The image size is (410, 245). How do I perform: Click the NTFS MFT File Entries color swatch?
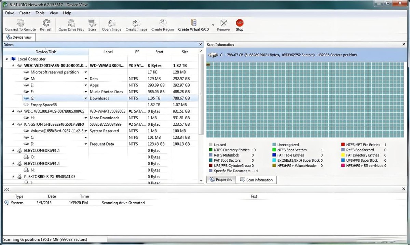[x=343, y=145]
